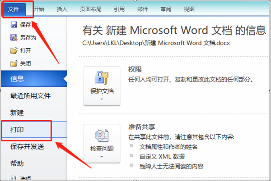This screenshot has height=181, width=271.
Task: Switch to the 审阅 tab
Action: tap(166, 9)
